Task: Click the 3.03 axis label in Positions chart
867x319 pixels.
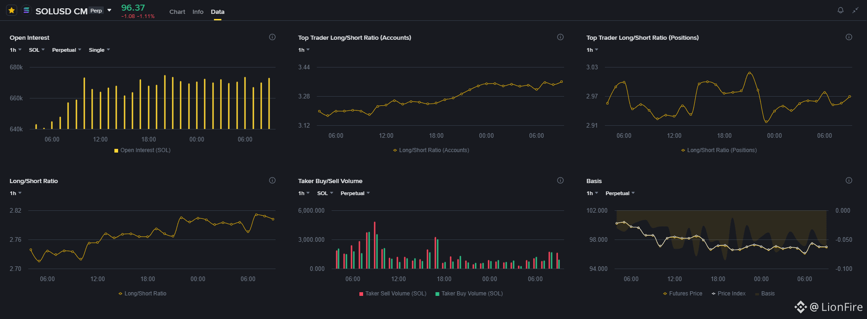Action: point(592,67)
